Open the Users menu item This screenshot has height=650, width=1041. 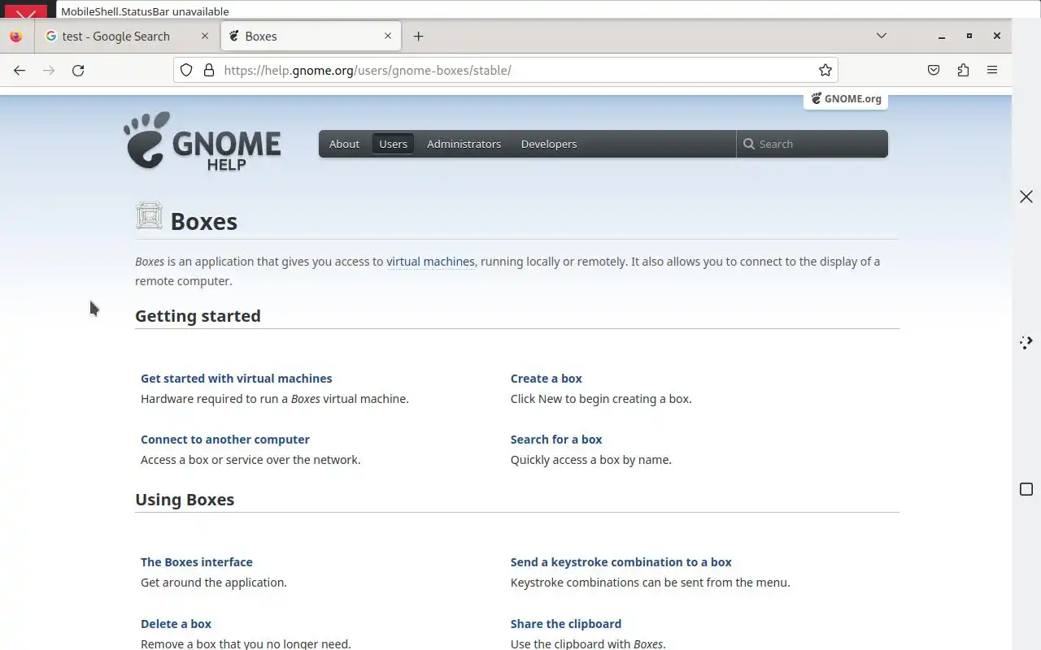tap(393, 144)
